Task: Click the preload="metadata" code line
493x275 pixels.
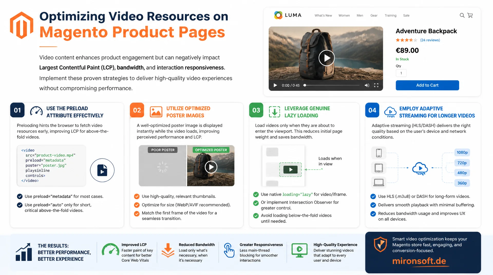Action: click(x=45, y=160)
